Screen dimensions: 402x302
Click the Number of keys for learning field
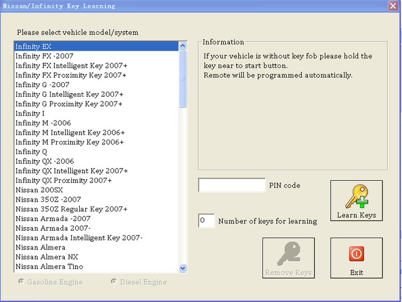(206, 220)
